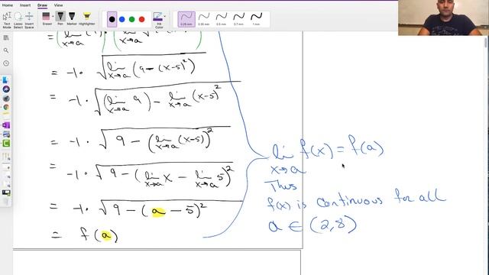Select the Draw tab

(42, 5)
